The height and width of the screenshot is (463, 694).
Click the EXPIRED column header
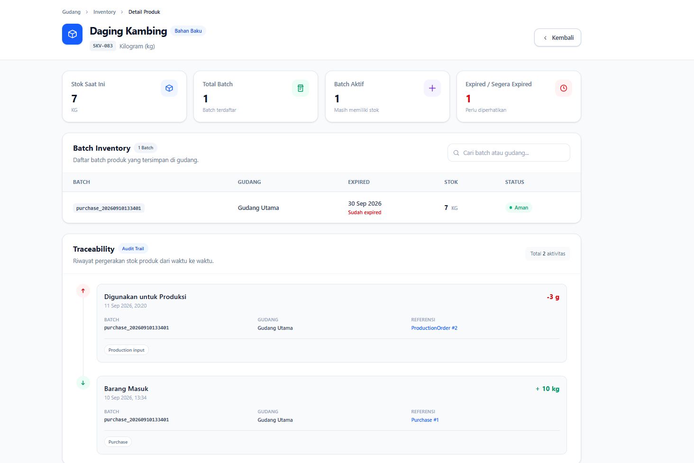(x=359, y=182)
